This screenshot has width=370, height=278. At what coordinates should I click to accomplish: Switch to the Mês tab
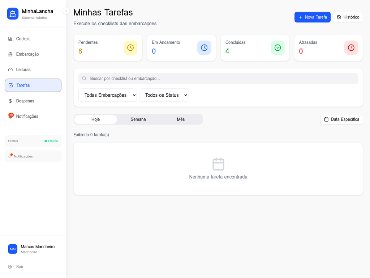pos(181,119)
